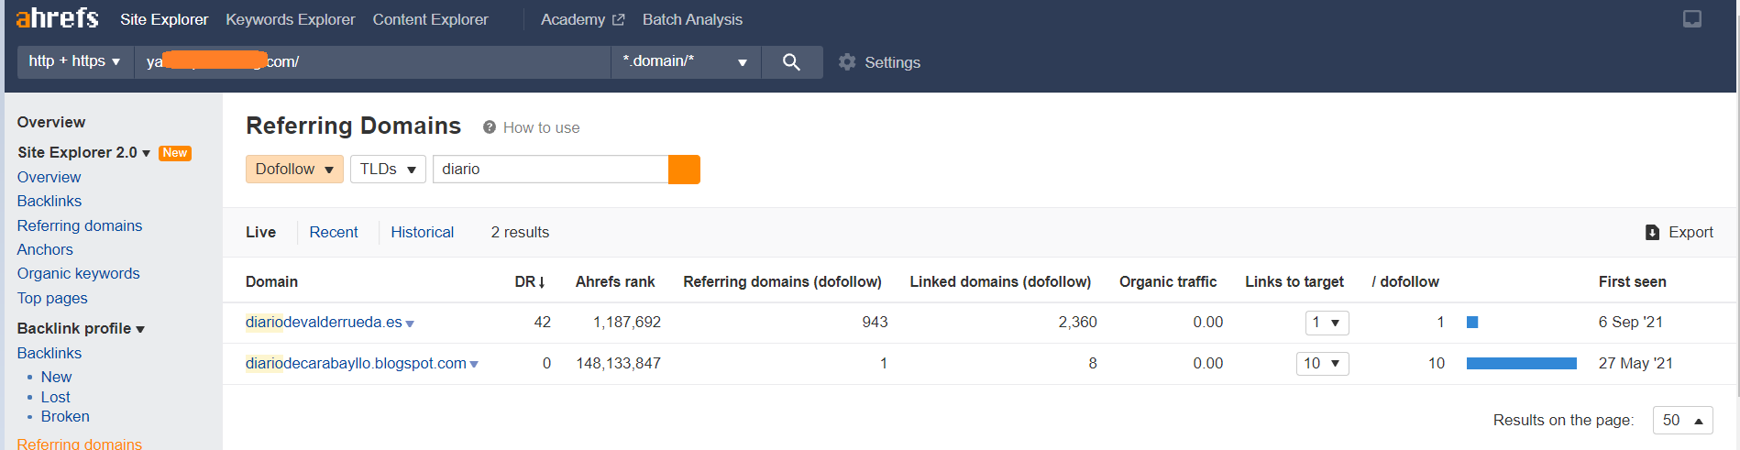This screenshot has height=450, width=1740.
Task: Open Settings with the gear icon
Action: [x=847, y=62]
